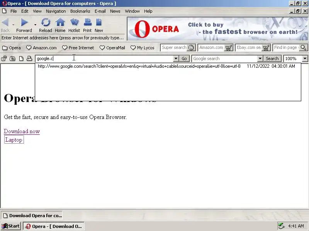
Task: Click the Laptop link
Action: (14, 140)
